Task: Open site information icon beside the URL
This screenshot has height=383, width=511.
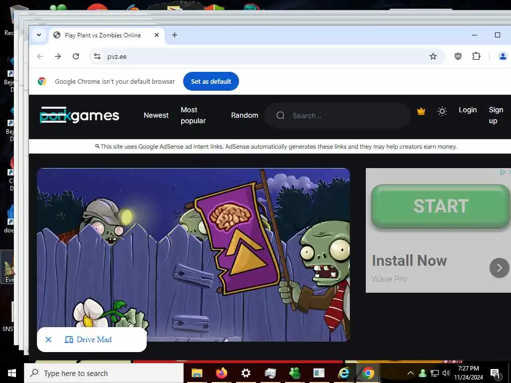Action: [97, 56]
